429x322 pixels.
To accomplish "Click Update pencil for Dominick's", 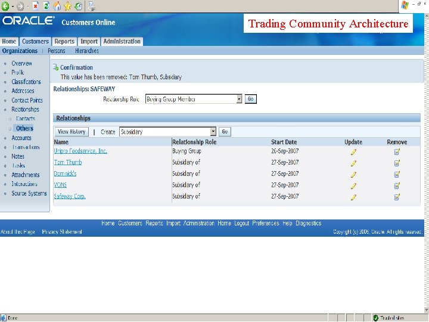I will pos(353,174).
